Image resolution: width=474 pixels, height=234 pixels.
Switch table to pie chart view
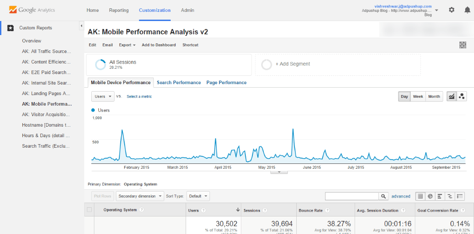tap(430, 196)
